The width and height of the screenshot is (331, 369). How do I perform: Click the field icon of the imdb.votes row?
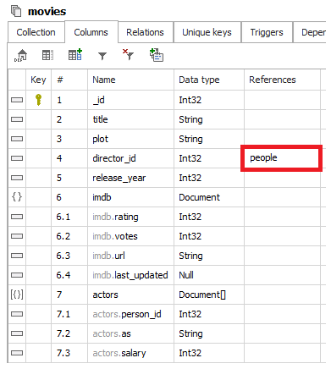pyautogui.click(x=17, y=236)
